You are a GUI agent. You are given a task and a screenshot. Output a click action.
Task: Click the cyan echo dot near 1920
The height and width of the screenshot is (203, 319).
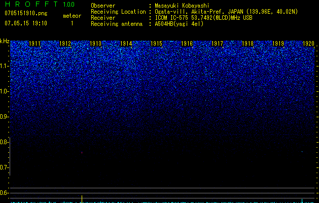coord(302,151)
